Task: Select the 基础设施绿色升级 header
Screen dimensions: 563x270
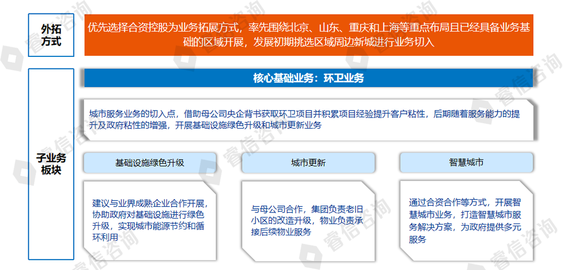Action: (x=150, y=163)
